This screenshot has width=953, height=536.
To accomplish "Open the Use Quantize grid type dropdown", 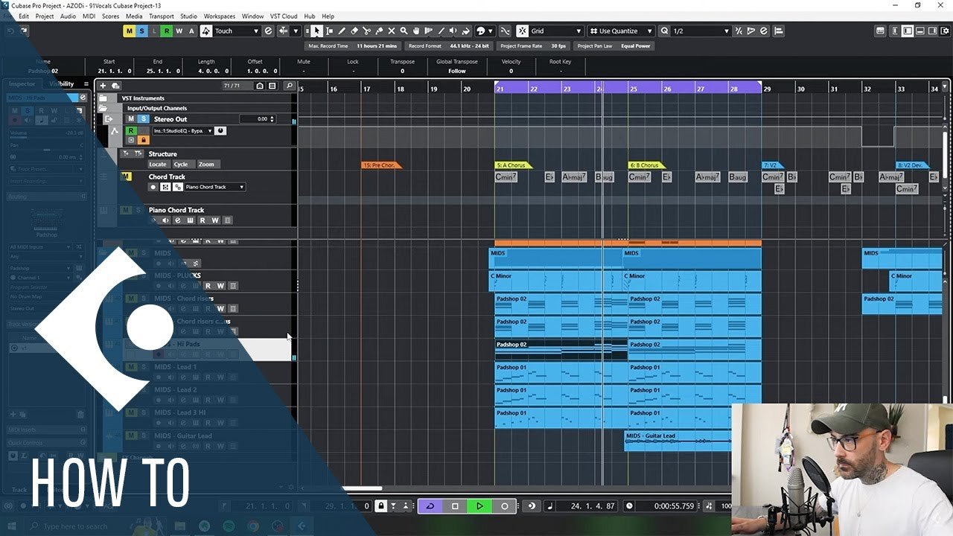I will click(x=621, y=31).
